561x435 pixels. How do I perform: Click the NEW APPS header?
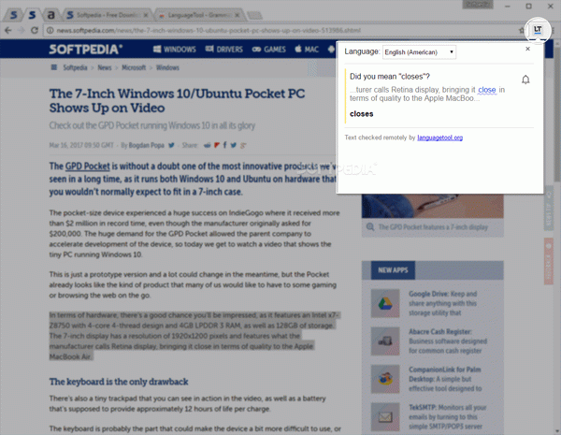(x=393, y=270)
